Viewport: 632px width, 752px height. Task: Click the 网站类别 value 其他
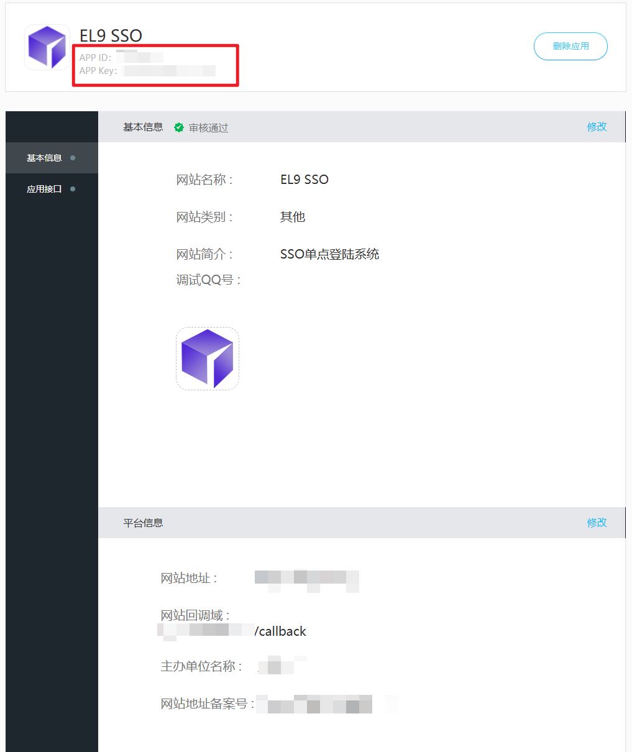coord(293,217)
